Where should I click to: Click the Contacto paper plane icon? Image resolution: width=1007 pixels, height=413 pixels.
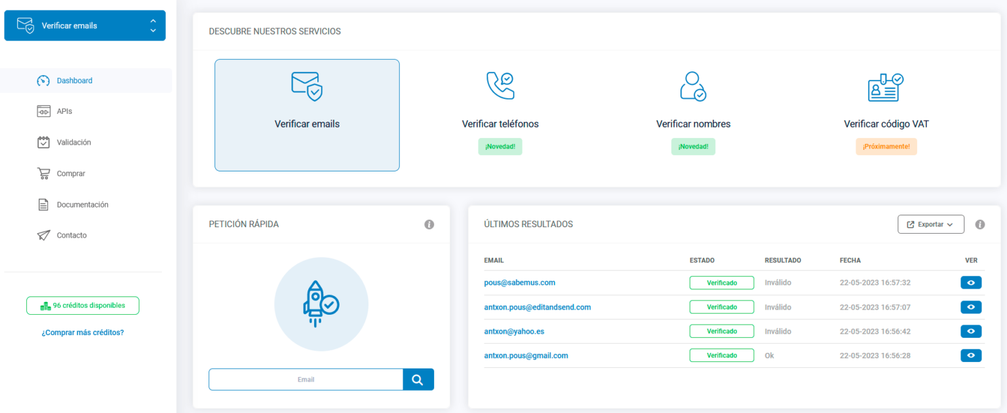[x=43, y=235]
